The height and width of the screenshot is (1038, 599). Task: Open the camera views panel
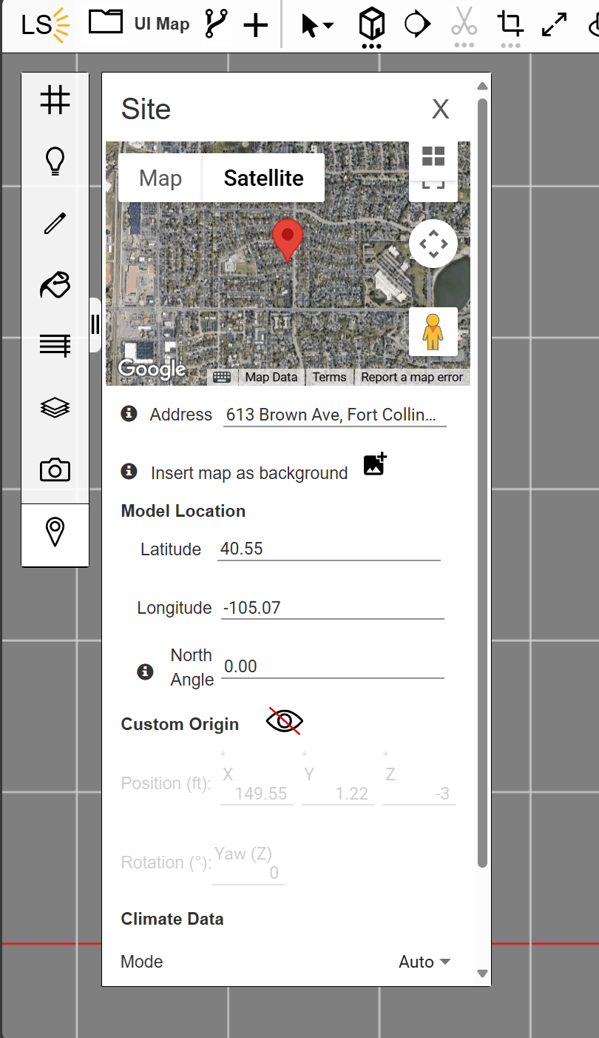[55, 469]
